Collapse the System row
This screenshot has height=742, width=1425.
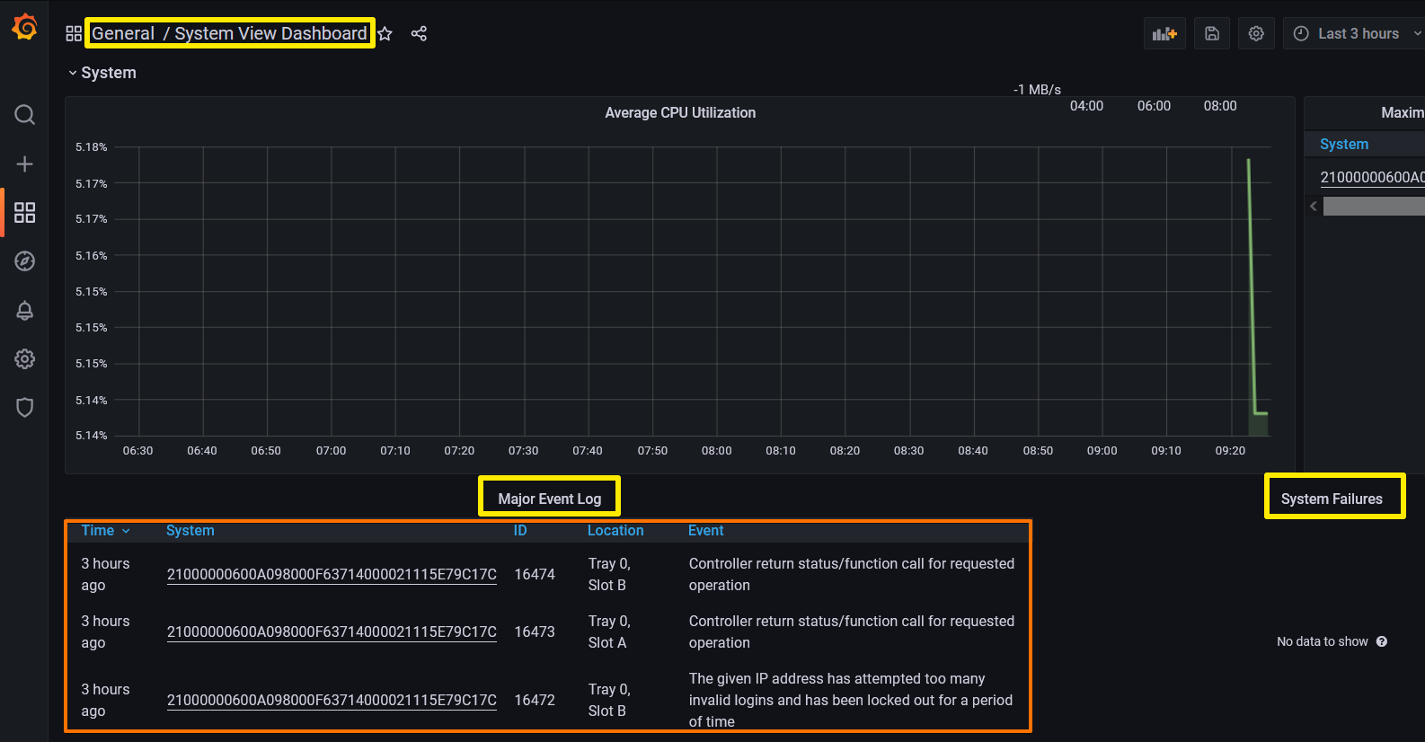coord(102,73)
